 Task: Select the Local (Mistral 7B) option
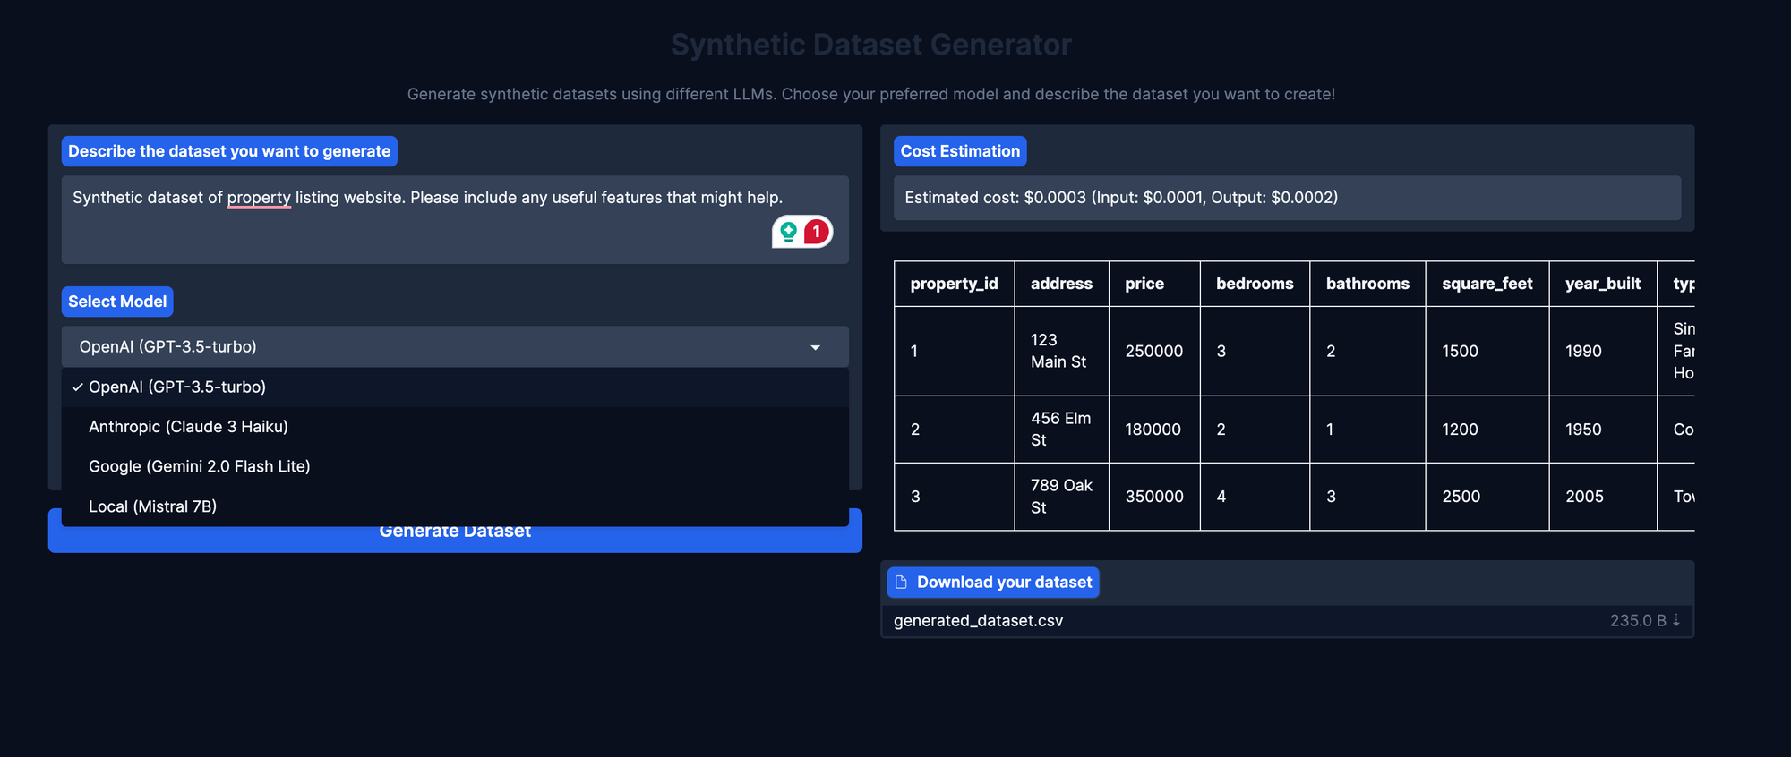click(455, 506)
